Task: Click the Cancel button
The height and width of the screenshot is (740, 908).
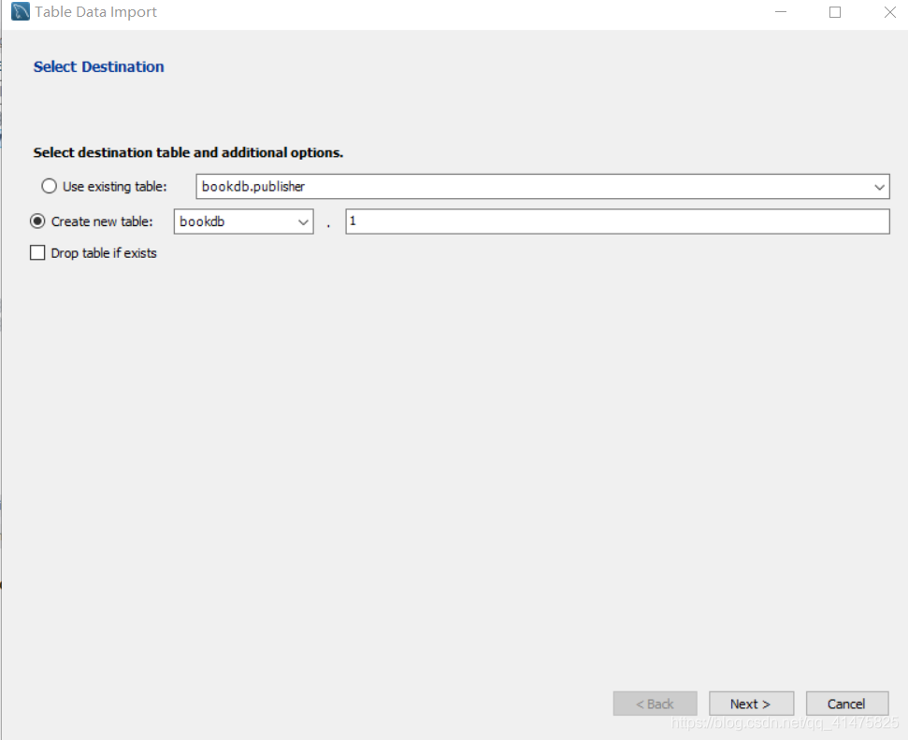Action: pyautogui.click(x=846, y=704)
